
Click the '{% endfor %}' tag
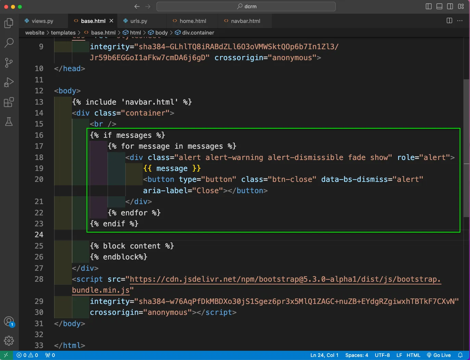click(134, 213)
